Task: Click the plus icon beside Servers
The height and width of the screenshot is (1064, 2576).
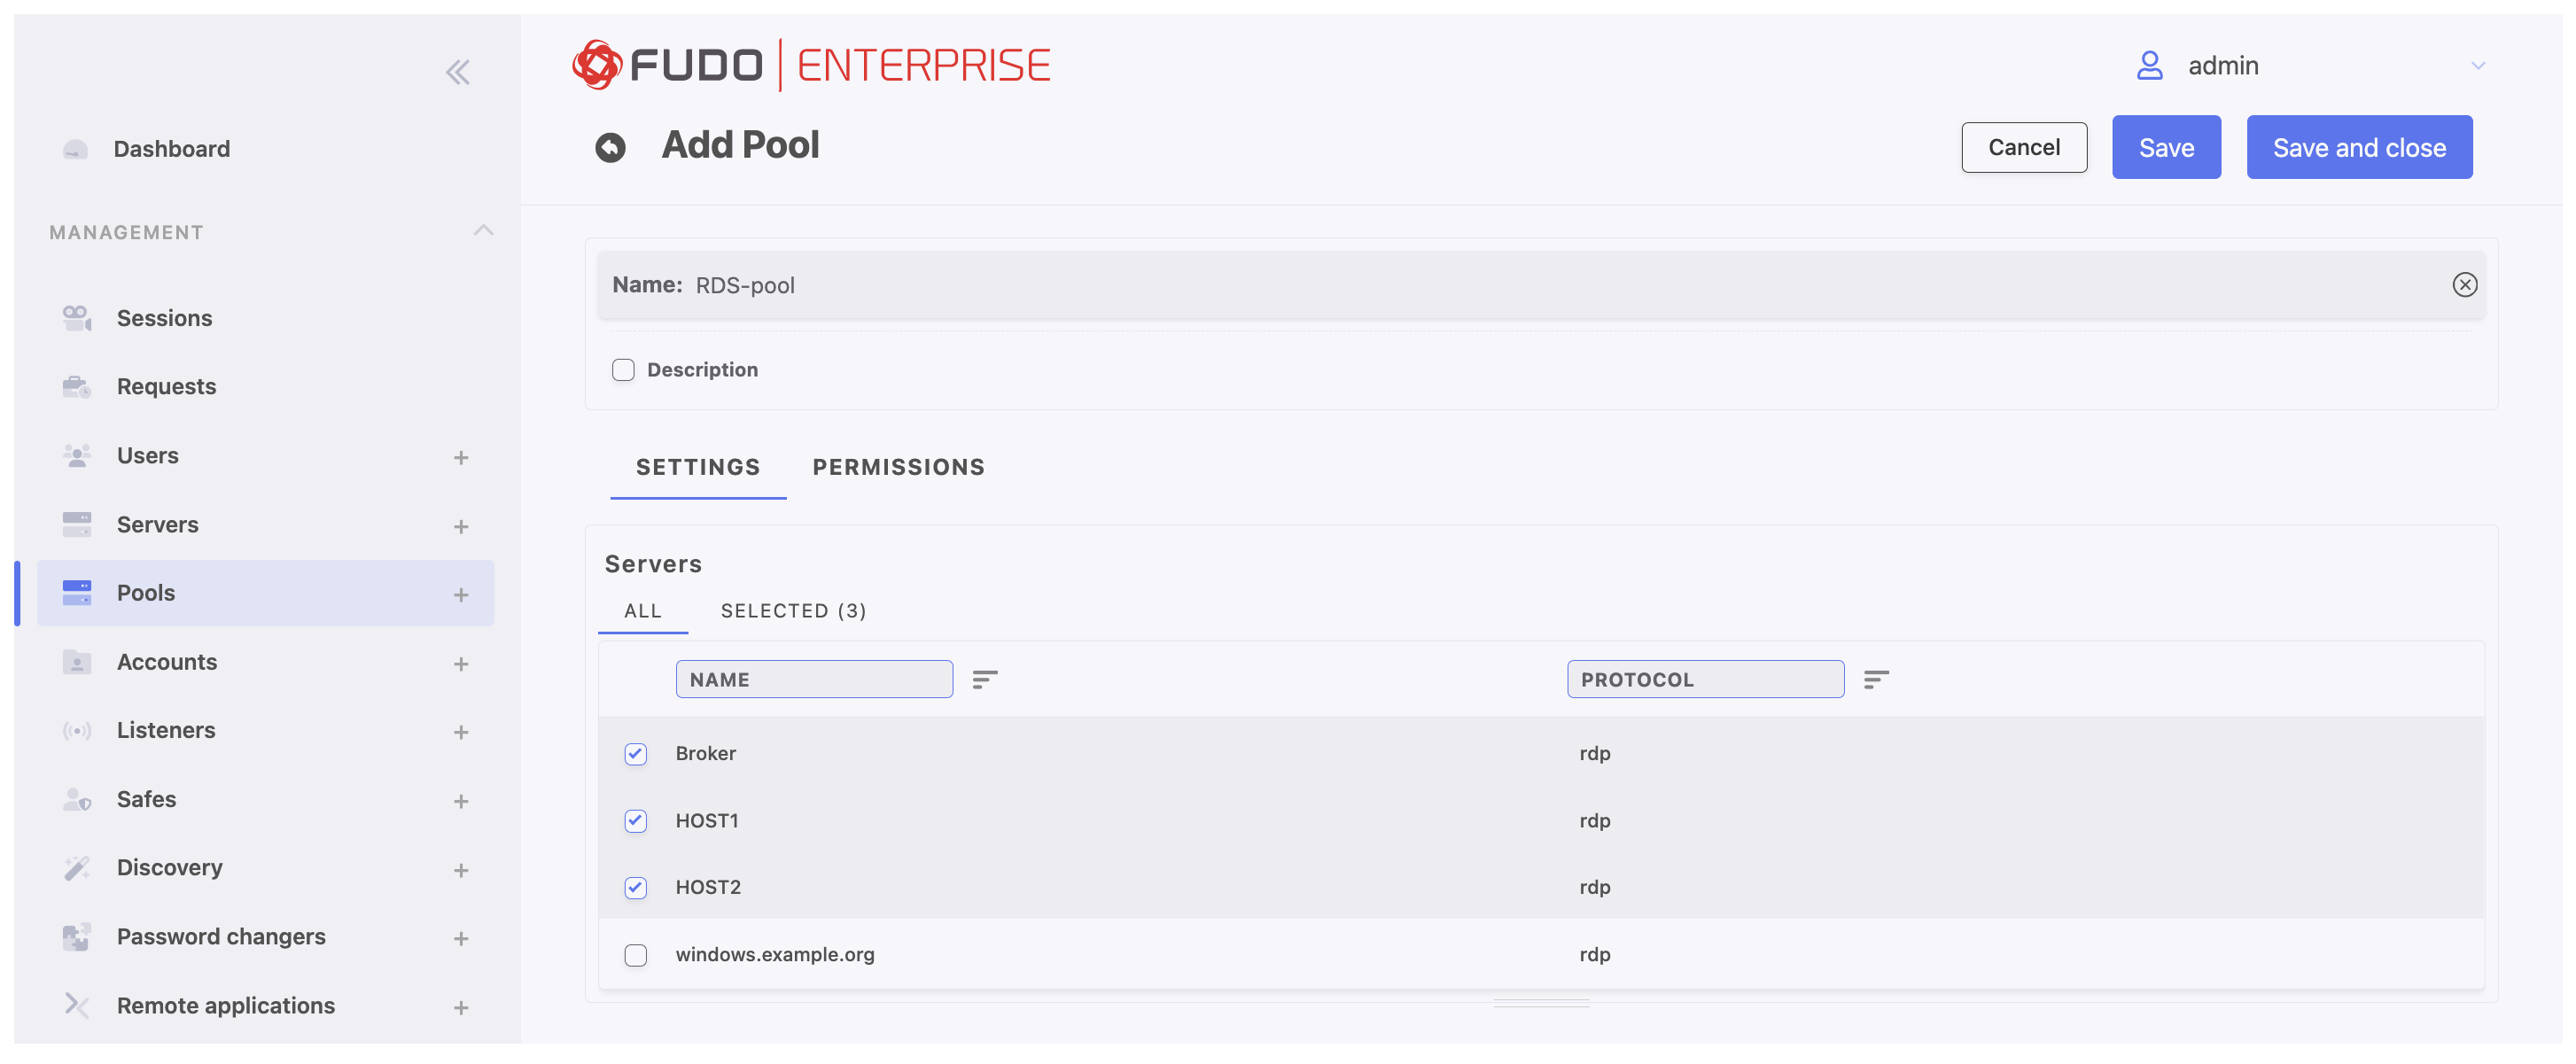Action: point(461,527)
